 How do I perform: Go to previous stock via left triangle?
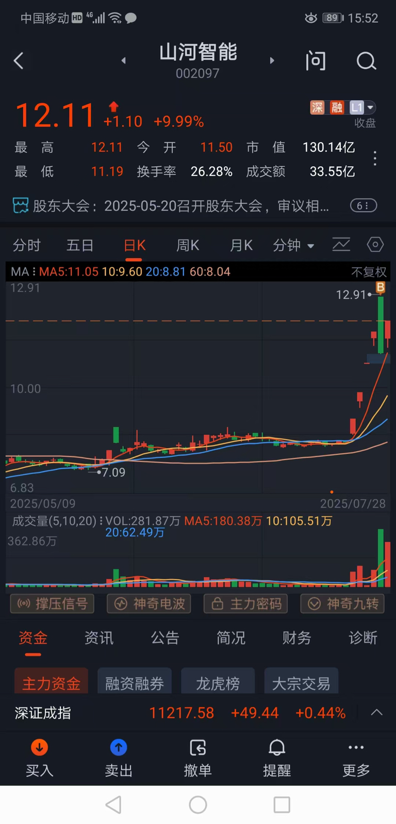pos(123,61)
